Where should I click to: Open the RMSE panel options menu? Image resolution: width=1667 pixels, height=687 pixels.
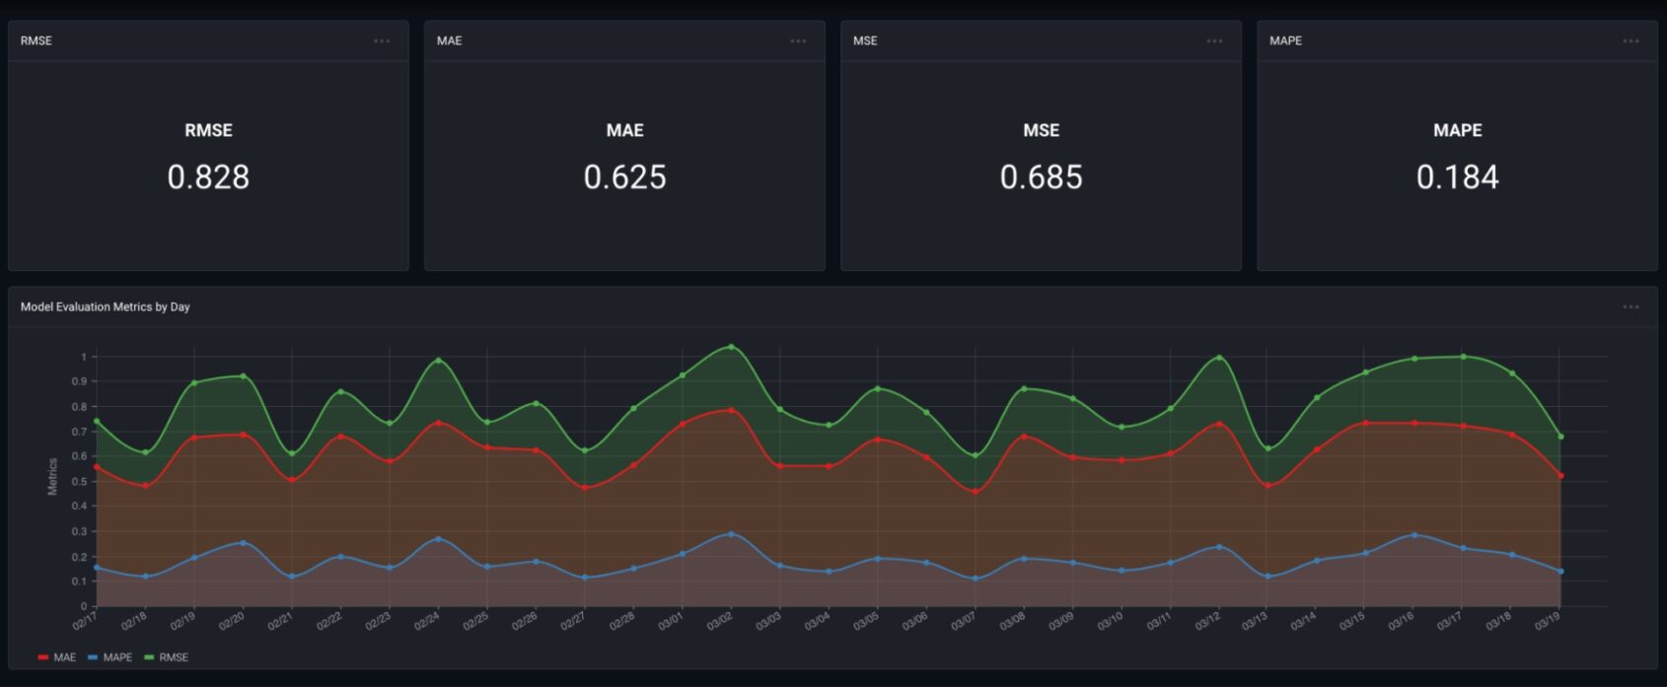(382, 41)
